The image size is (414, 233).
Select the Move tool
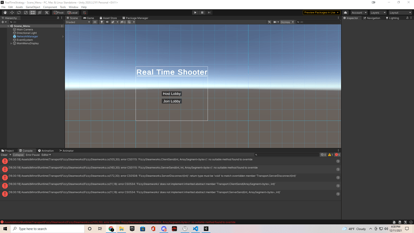[11, 13]
